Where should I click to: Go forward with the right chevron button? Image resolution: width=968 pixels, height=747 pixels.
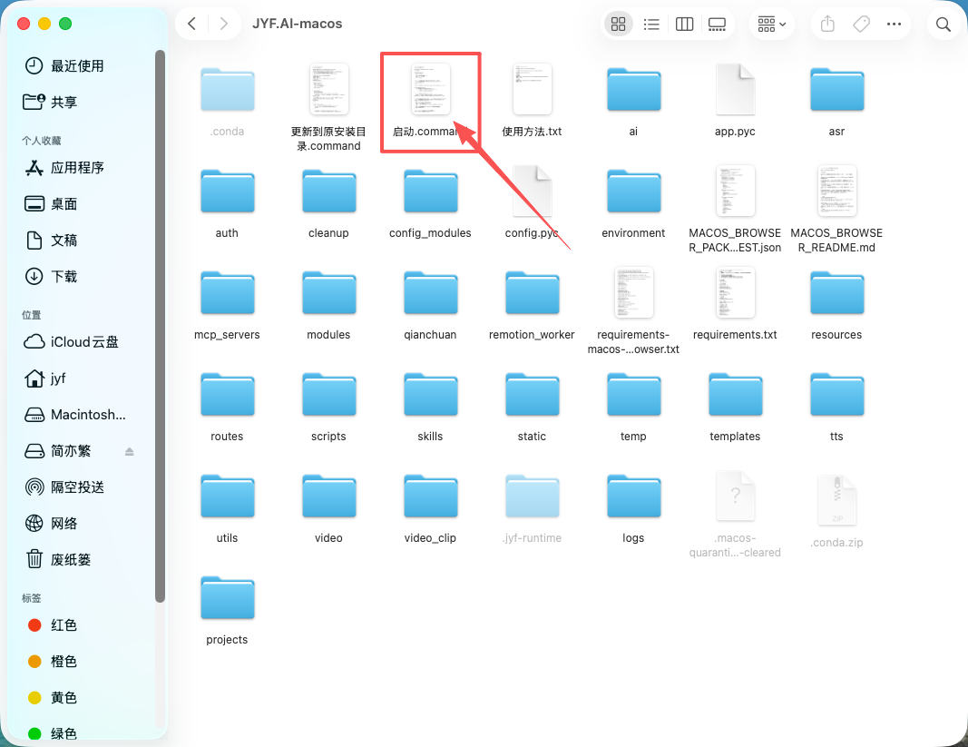(223, 25)
